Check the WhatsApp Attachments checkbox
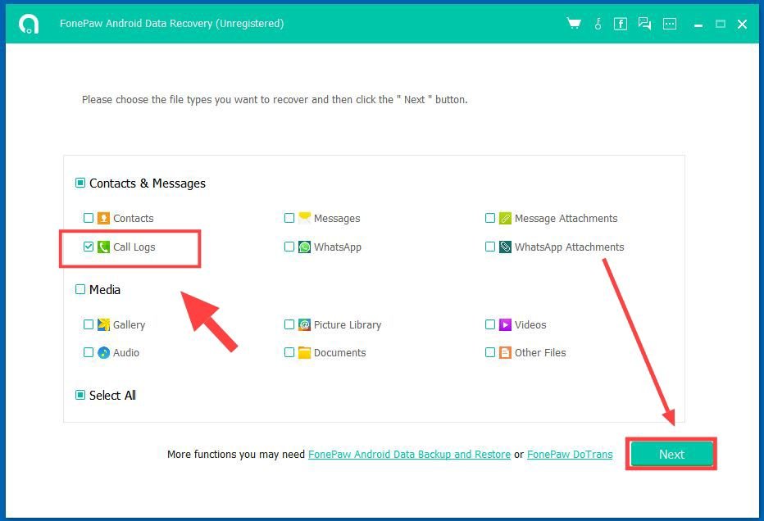The image size is (764, 521). coord(490,247)
